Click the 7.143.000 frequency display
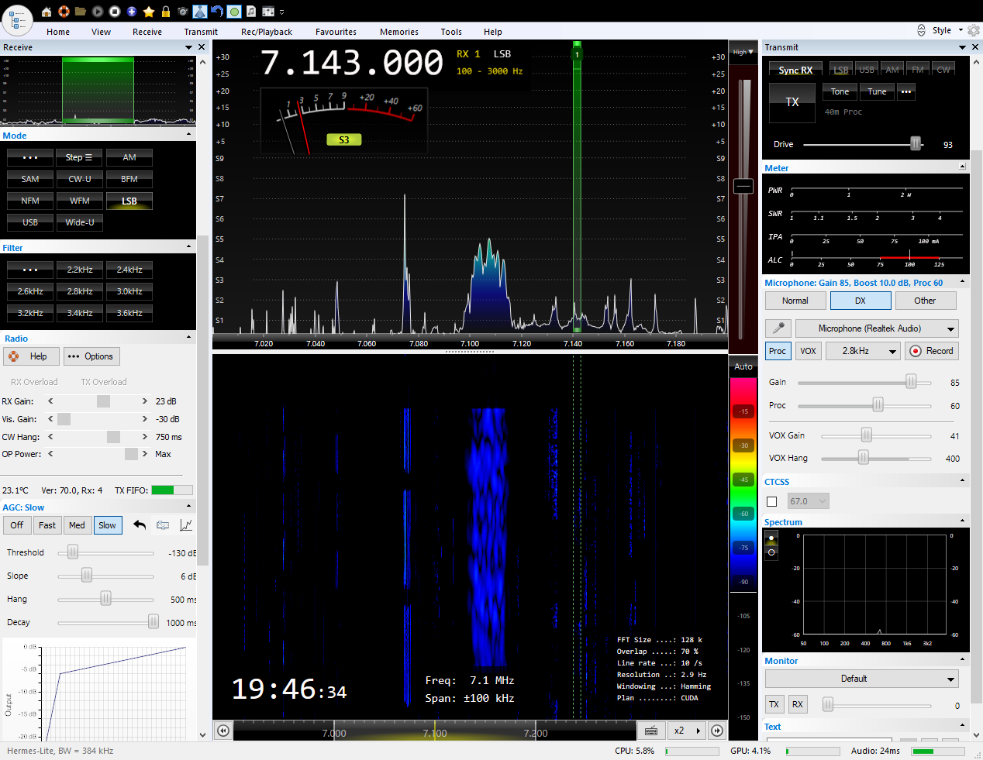 click(x=352, y=63)
